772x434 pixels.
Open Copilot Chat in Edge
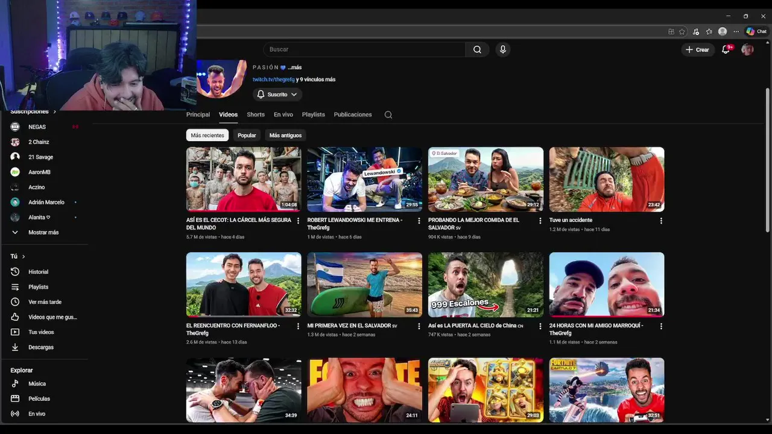(756, 31)
